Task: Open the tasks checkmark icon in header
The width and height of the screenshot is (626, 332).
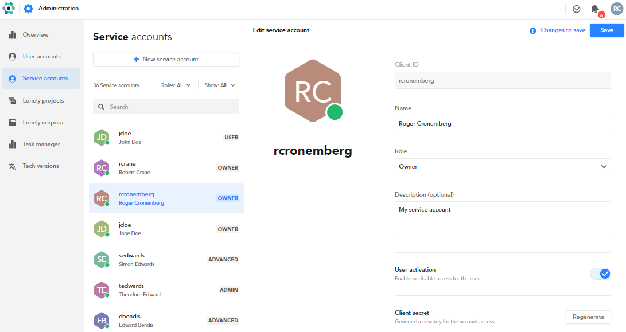Action: coord(577,9)
